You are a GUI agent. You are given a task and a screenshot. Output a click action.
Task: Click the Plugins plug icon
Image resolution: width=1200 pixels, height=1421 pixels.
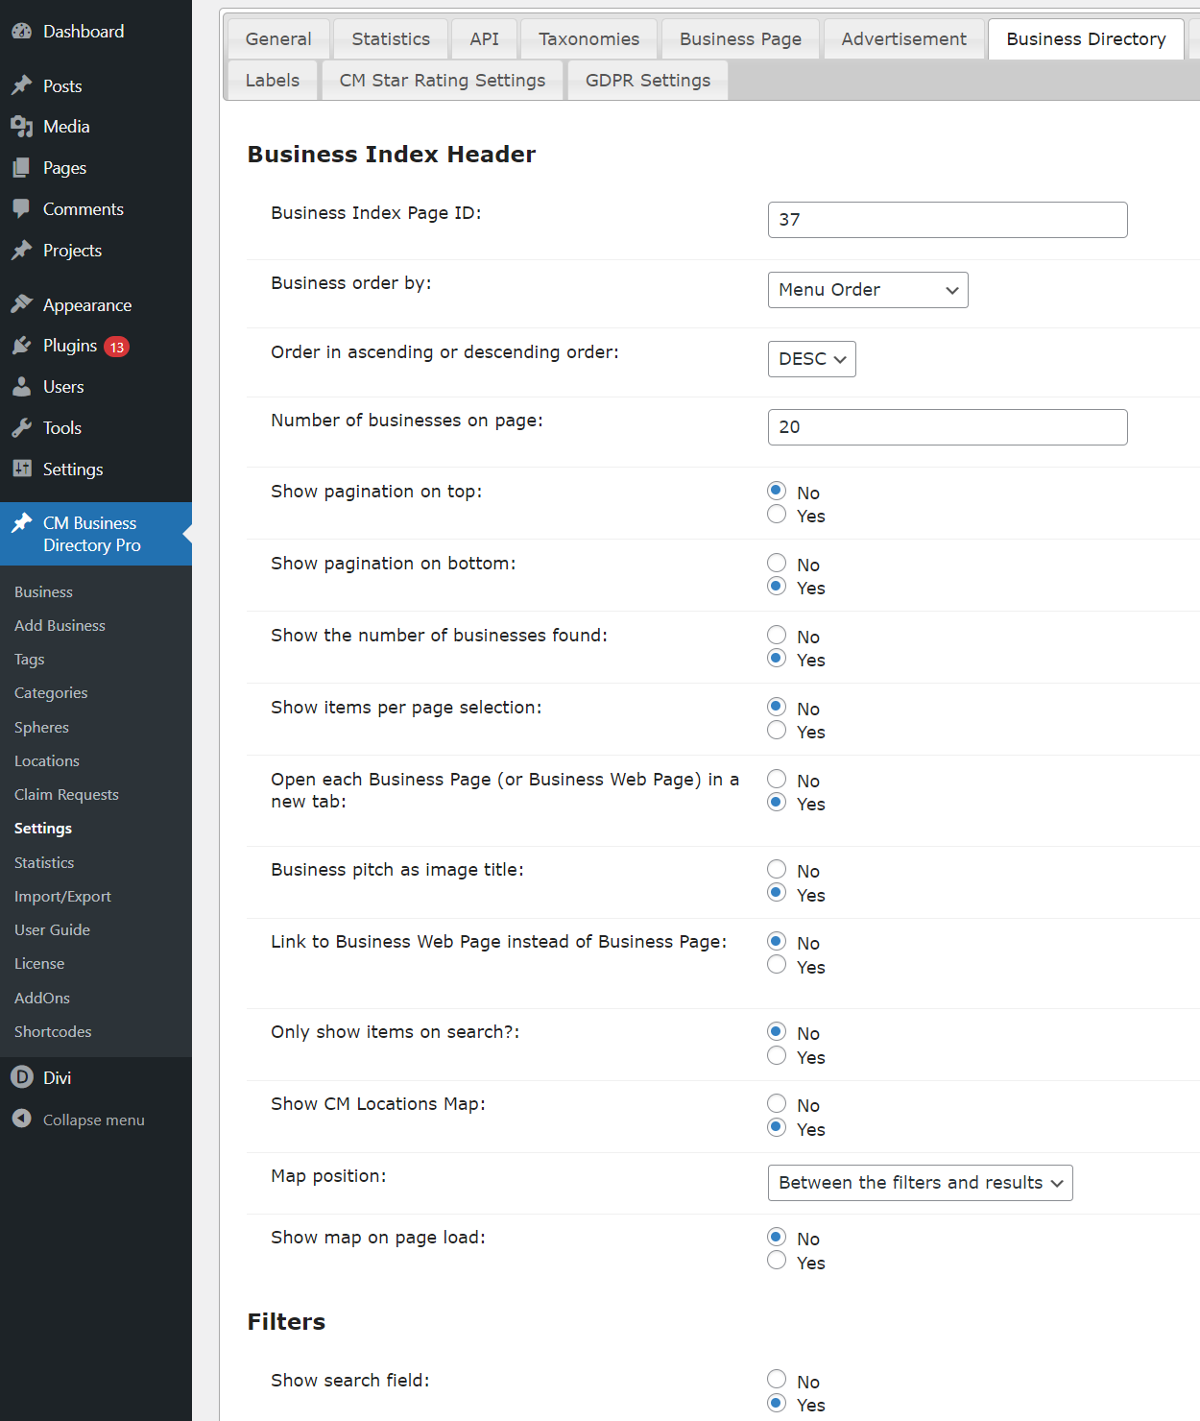click(22, 346)
